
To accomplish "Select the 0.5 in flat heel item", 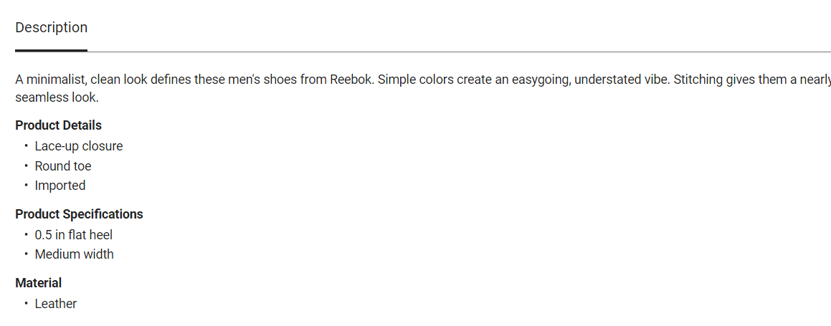I will 74,235.
